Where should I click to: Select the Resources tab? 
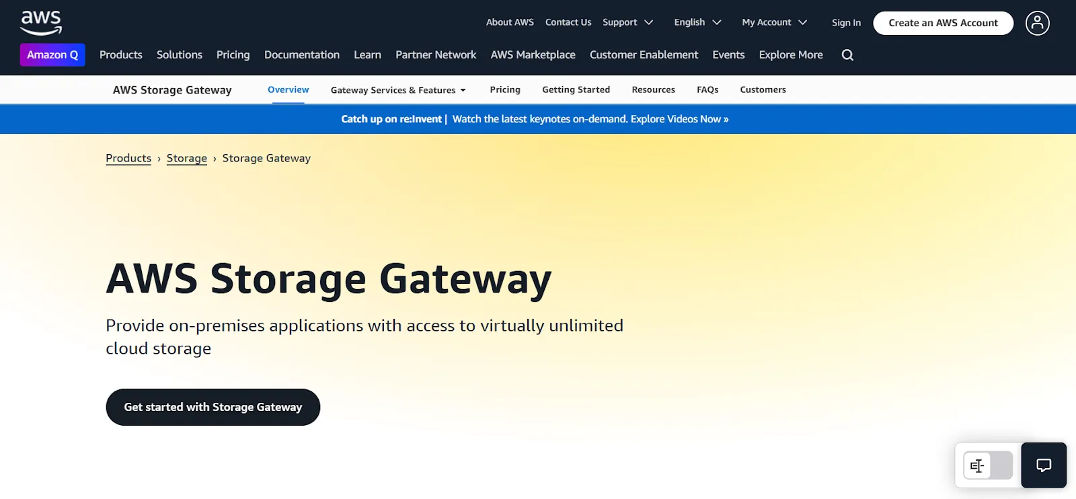coord(654,89)
